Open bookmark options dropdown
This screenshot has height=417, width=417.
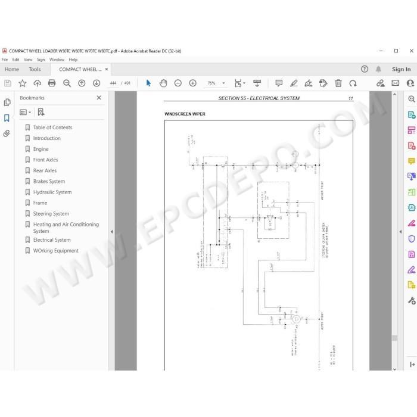(25, 112)
